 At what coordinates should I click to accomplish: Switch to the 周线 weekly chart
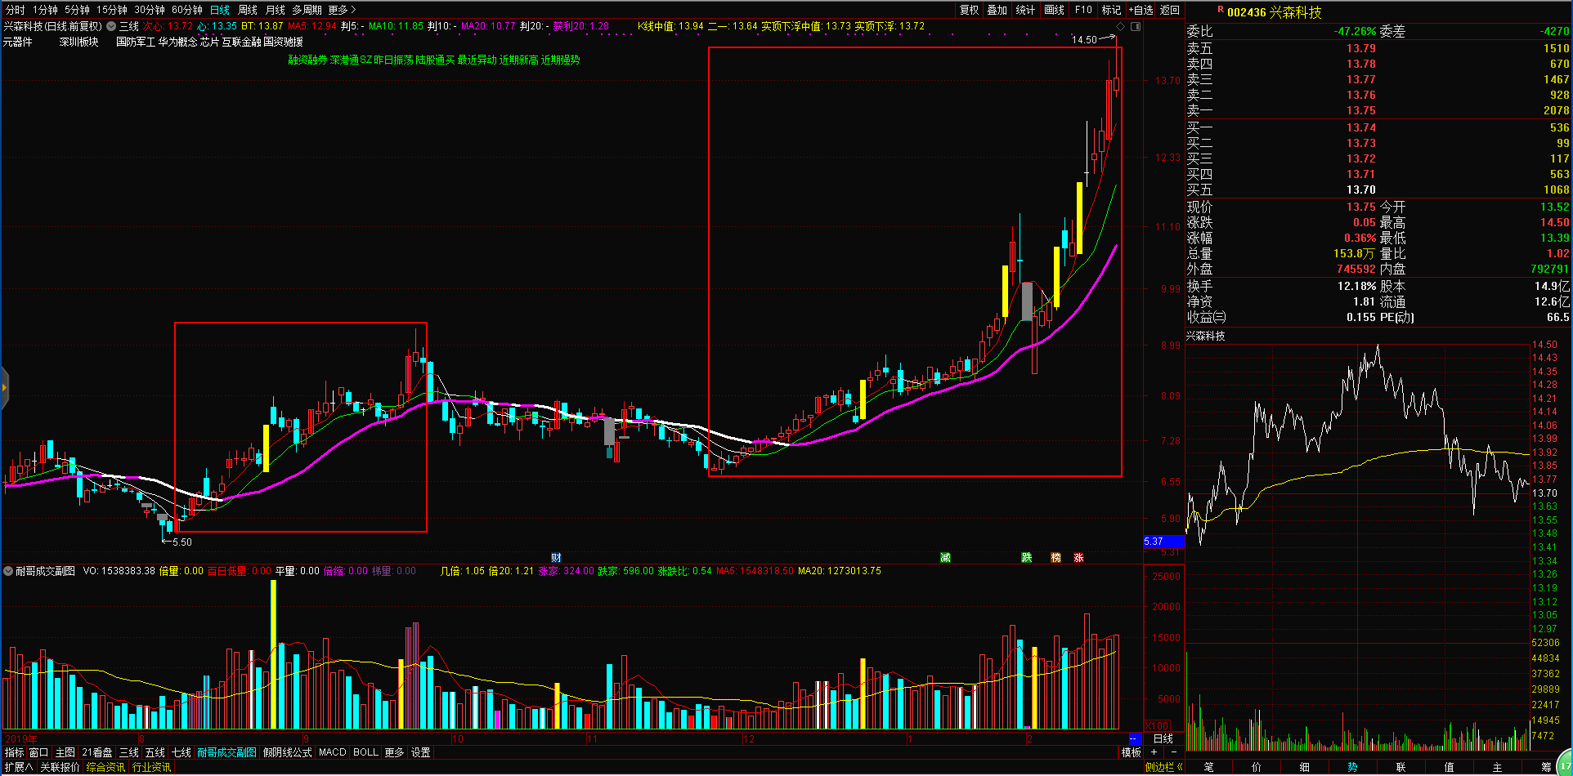(x=248, y=10)
